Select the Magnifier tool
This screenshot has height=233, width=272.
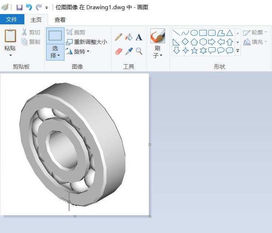click(139, 51)
